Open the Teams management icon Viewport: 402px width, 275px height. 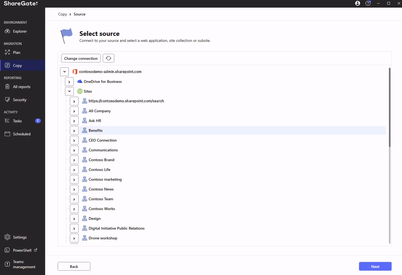(x=7, y=264)
